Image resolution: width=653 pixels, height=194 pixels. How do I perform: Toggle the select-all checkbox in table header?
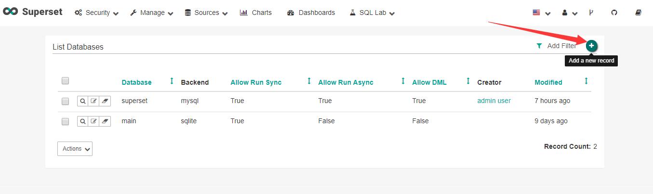[66, 81]
